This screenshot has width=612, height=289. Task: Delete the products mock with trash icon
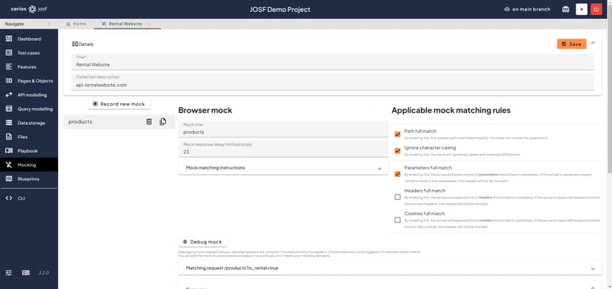click(148, 121)
